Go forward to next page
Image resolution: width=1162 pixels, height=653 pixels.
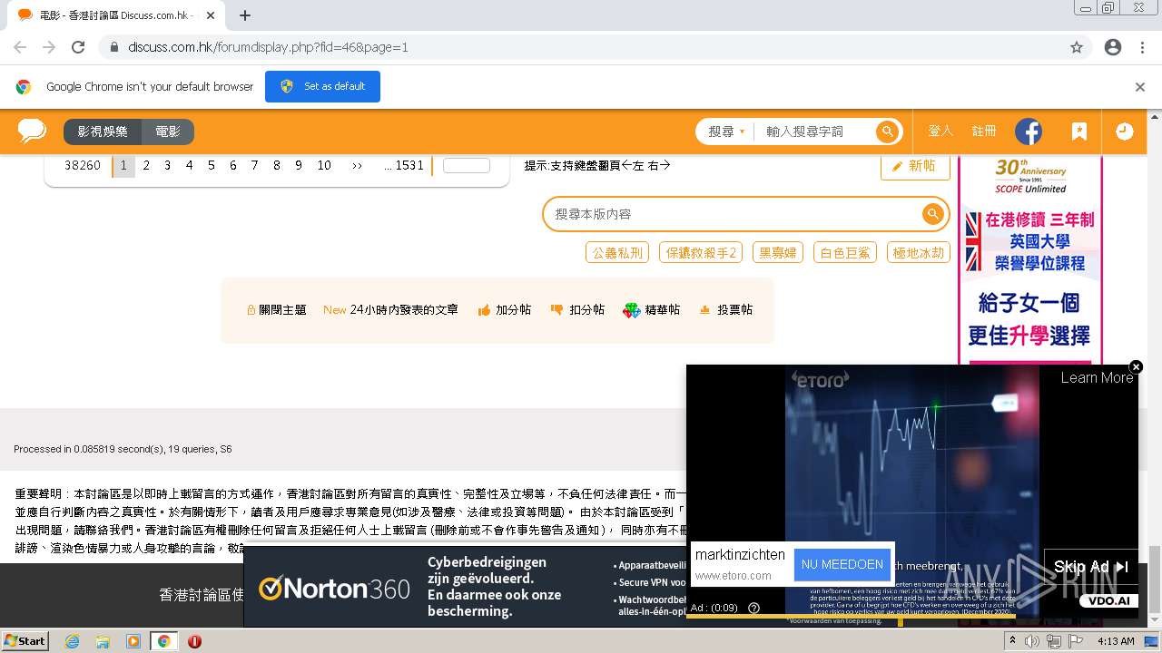click(49, 47)
